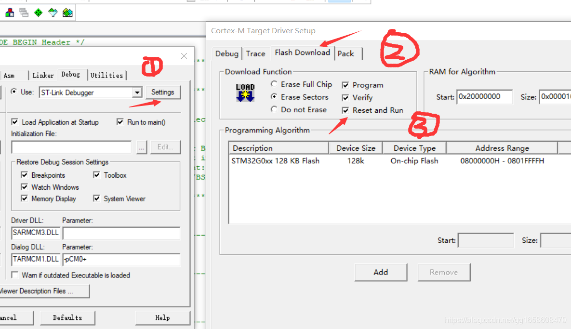The height and width of the screenshot is (329, 571).
Task: Switch to the Pack tab
Action: (x=345, y=53)
